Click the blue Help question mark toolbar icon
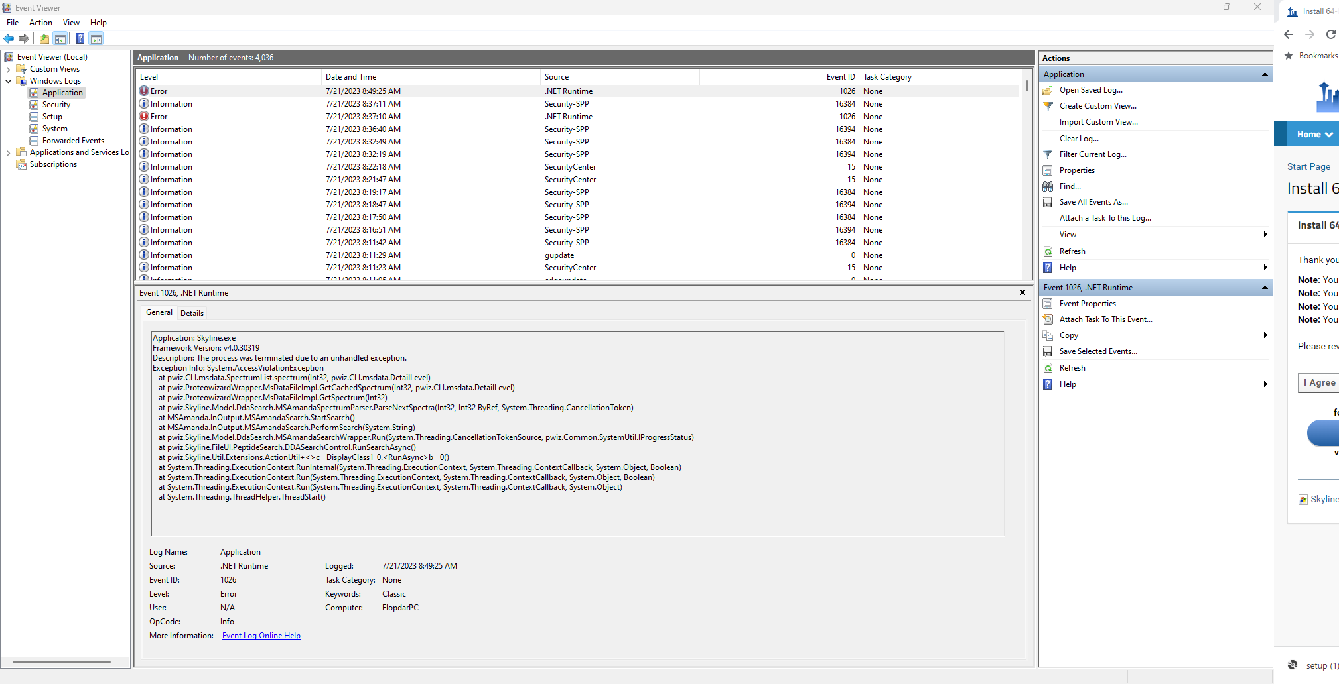This screenshot has height=684, width=1339. (x=80, y=39)
